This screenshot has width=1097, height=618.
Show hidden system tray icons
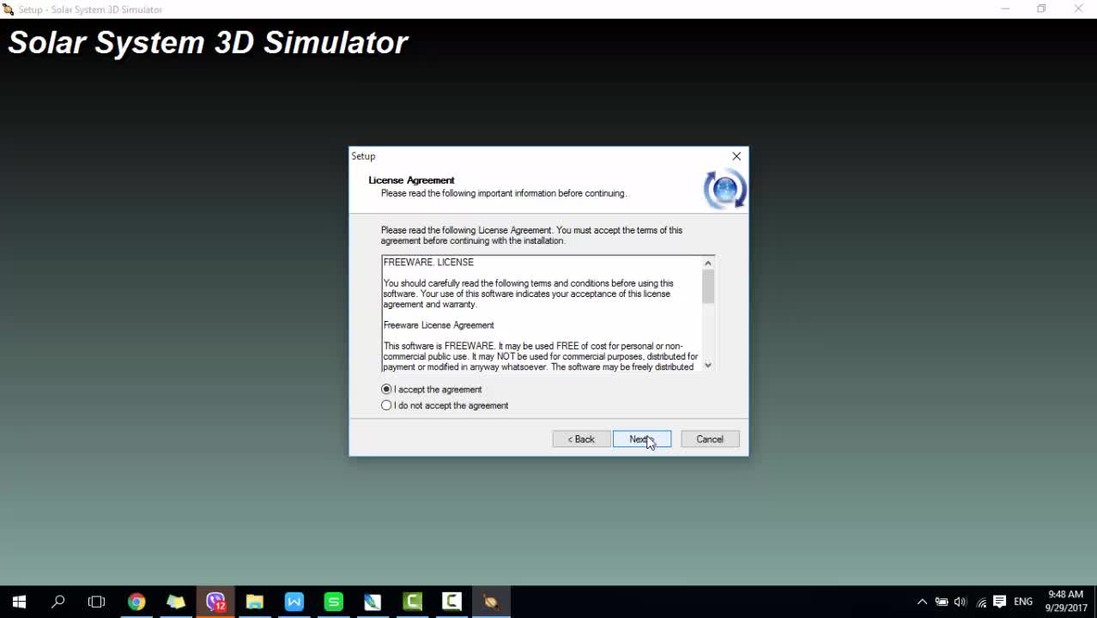coord(922,602)
